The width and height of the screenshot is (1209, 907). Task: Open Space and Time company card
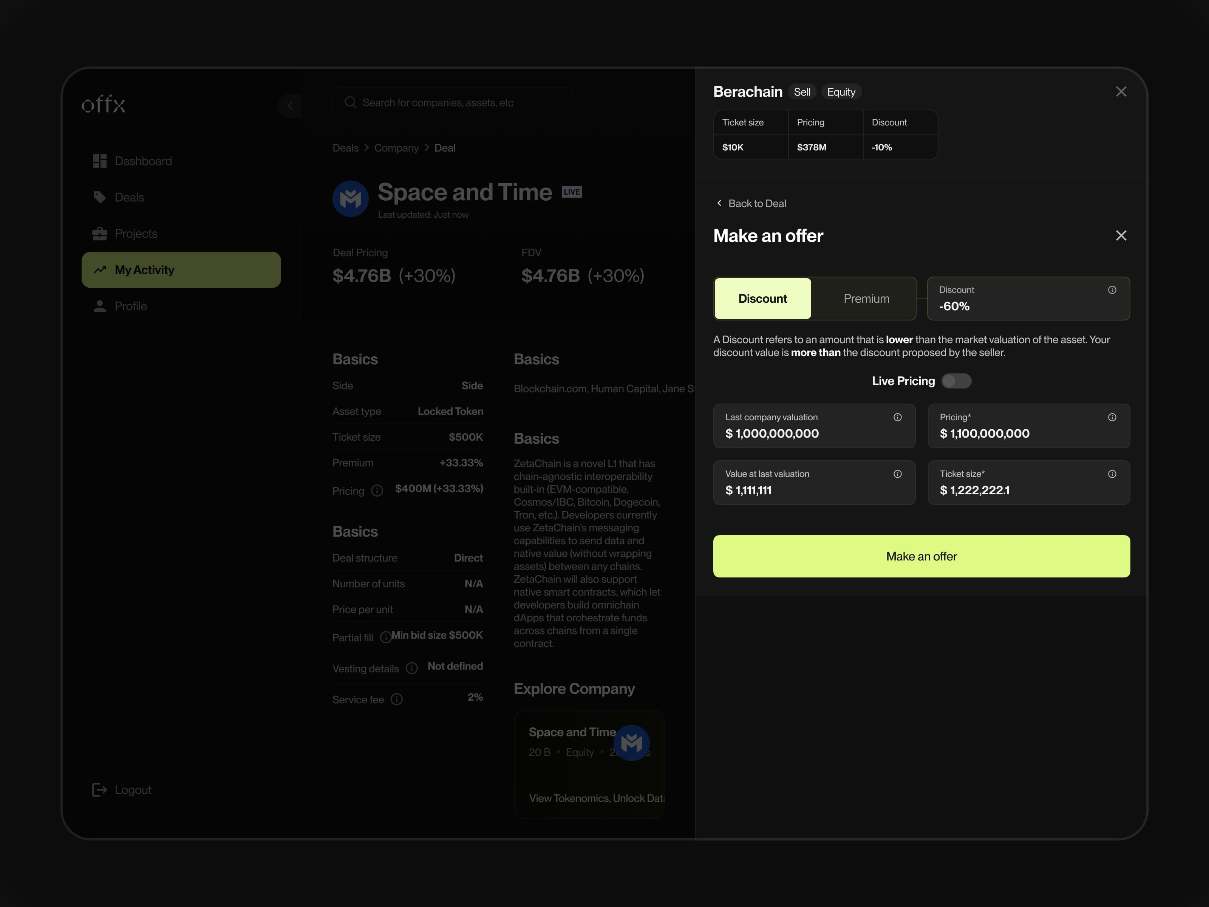tap(589, 764)
